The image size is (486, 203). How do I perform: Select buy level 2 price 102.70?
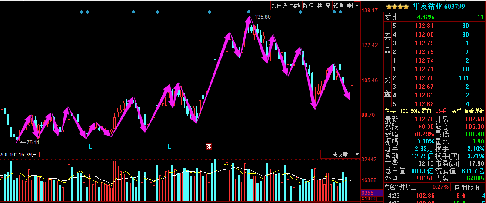[423, 78]
